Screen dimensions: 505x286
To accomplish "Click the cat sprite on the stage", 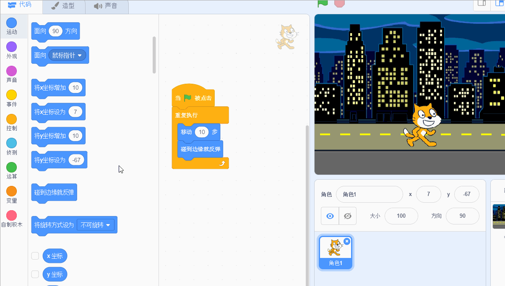I will coord(423,125).
